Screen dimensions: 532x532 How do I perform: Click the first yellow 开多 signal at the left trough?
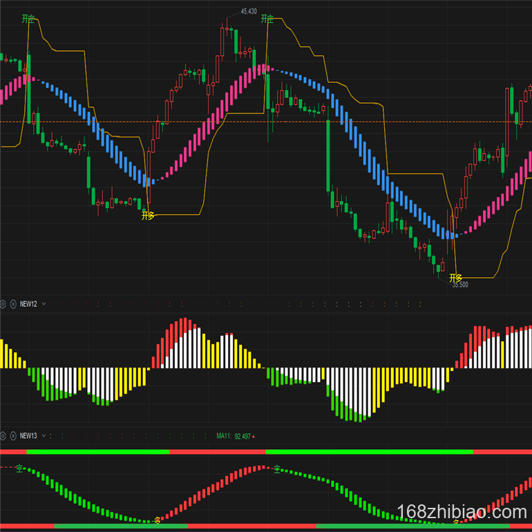point(148,216)
